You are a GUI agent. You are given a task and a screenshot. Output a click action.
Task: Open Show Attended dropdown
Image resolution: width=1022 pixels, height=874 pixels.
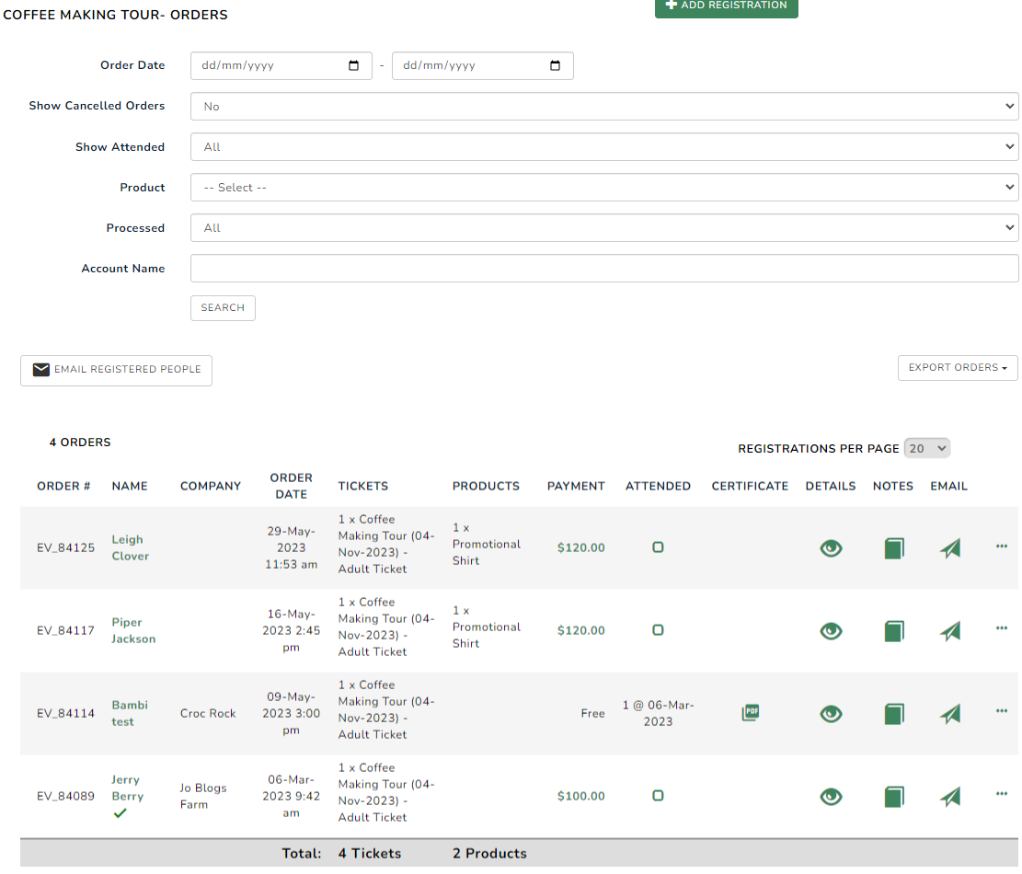point(604,146)
